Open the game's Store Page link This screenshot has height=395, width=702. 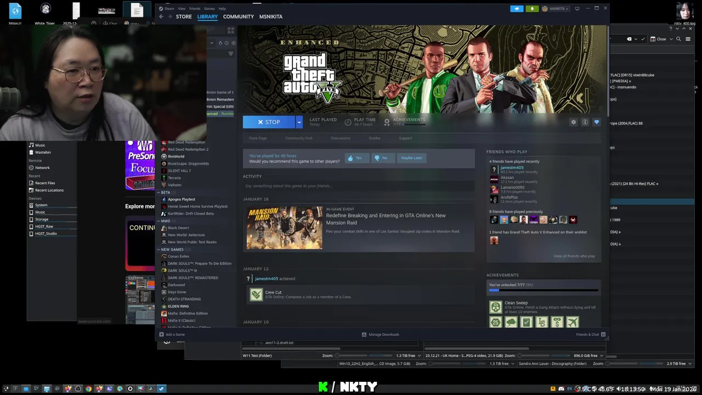coord(258,138)
